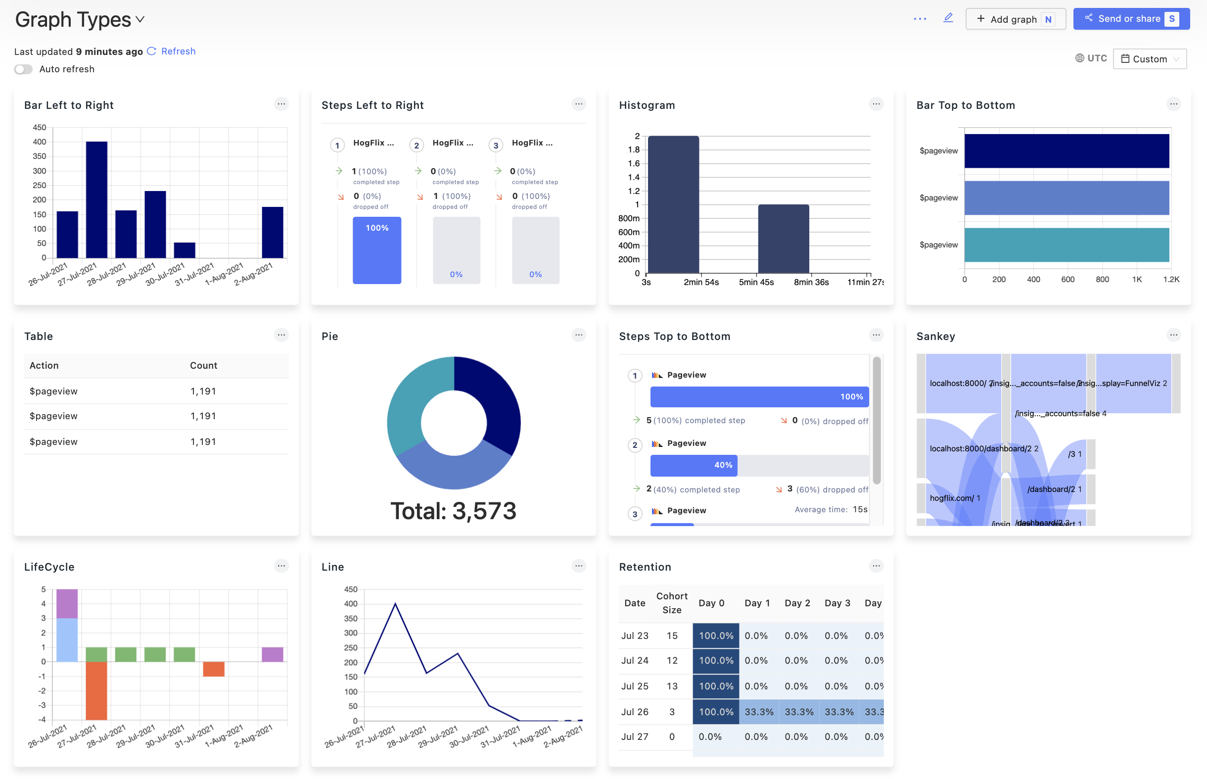Open the Custom date range dropdown
Screen dimensions: 1207x779
pos(1150,59)
